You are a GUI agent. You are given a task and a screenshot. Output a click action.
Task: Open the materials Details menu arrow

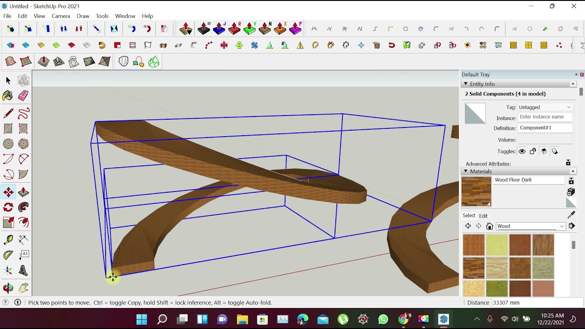click(x=572, y=226)
